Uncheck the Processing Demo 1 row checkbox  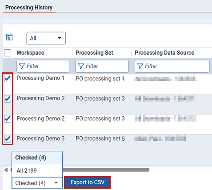(8, 78)
